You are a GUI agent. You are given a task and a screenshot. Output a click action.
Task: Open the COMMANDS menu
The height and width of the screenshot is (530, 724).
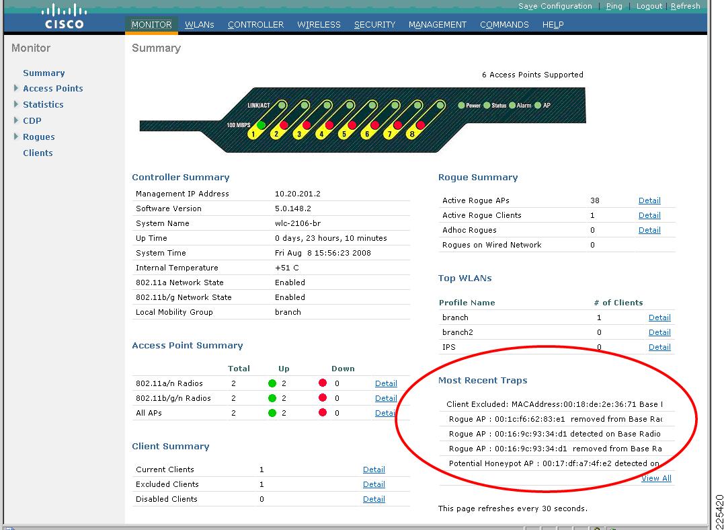[x=504, y=24]
